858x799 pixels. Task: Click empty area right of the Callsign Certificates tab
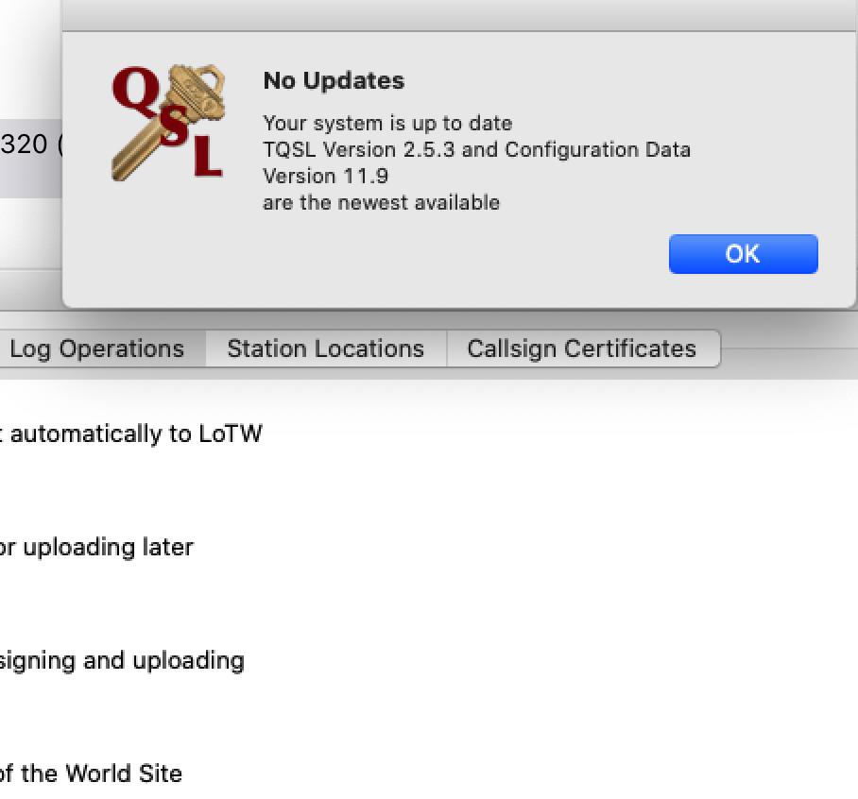coord(789,348)
